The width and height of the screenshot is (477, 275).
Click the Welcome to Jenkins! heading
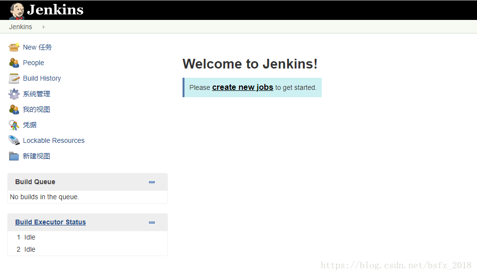pos(250,64)
